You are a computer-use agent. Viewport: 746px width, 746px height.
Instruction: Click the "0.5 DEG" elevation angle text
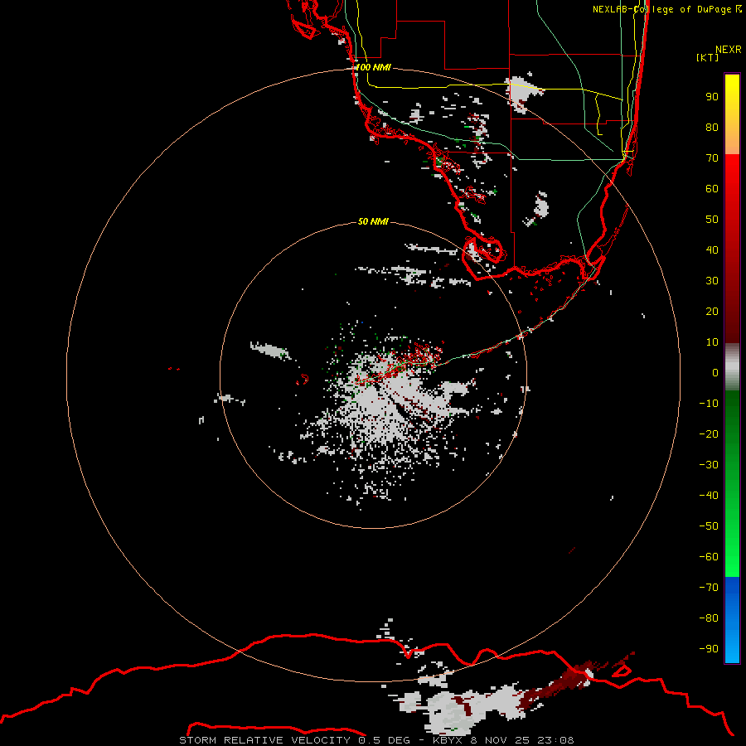(x=384, y=740)
